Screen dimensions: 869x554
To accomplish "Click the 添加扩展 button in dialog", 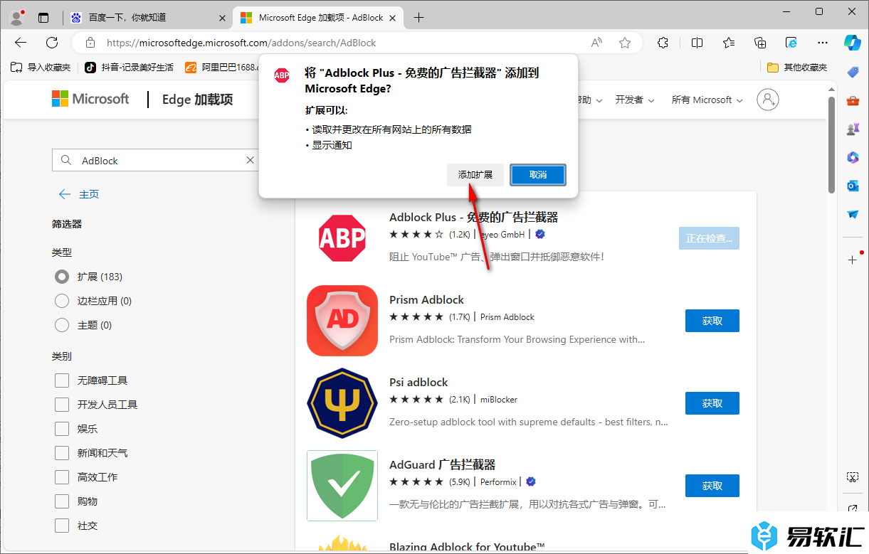I will tap(475, 174).
